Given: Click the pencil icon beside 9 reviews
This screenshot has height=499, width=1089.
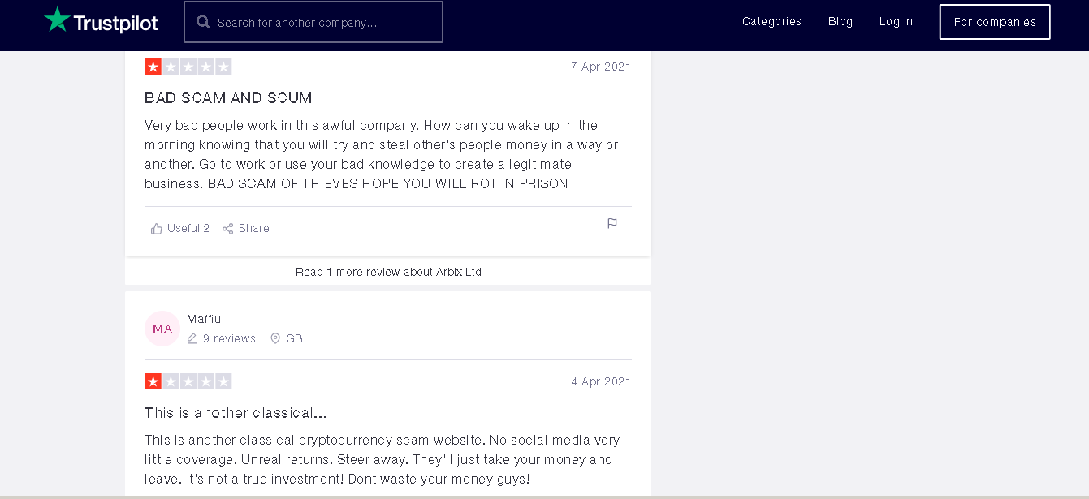Looking at the screenshot, I should [192, 338].
